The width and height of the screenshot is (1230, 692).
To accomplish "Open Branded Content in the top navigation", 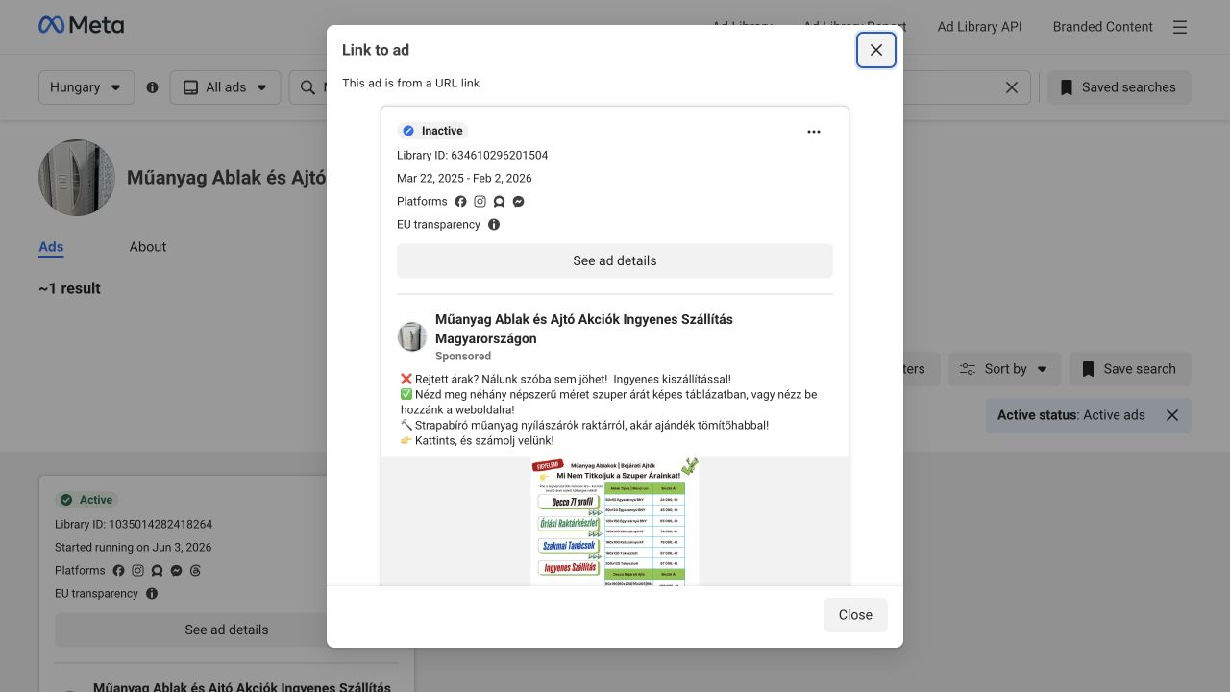I will 1103,27.
